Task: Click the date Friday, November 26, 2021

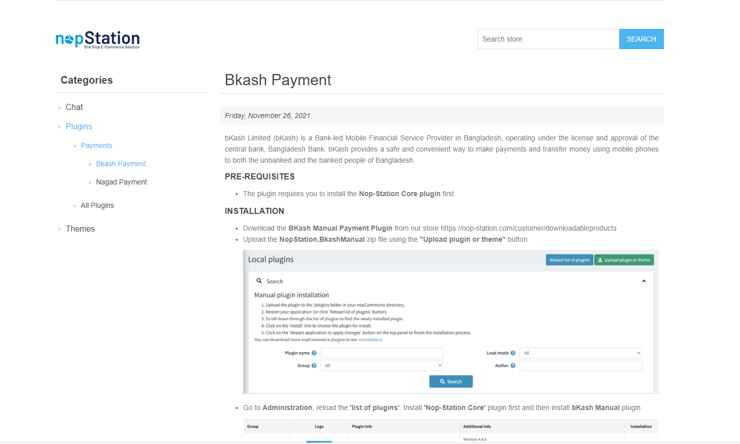Action: [267, 116]
